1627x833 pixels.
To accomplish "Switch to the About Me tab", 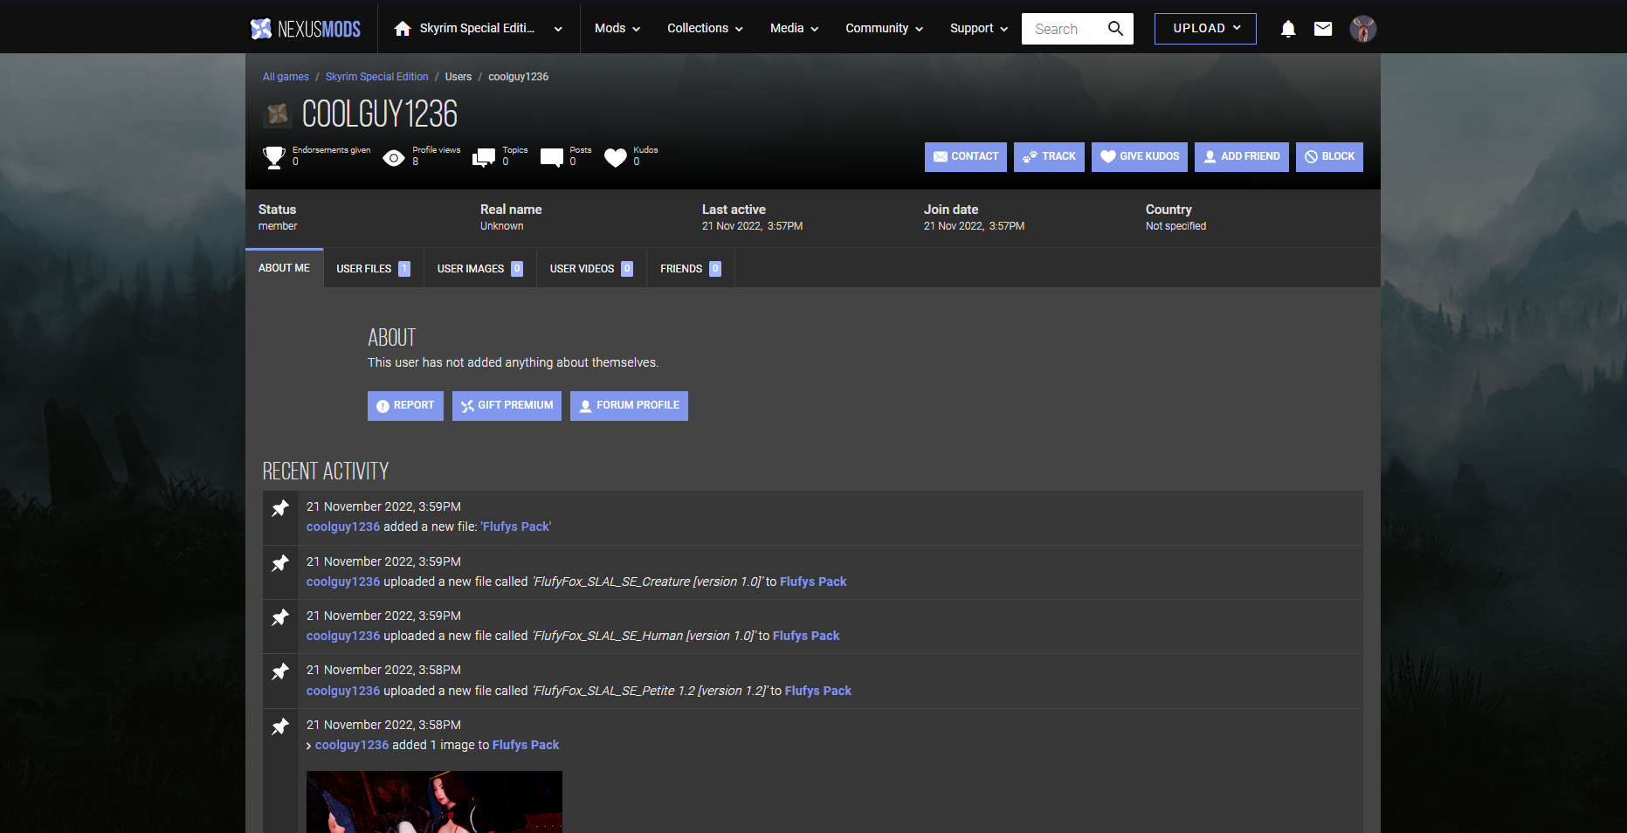I will tap(284, 268).
